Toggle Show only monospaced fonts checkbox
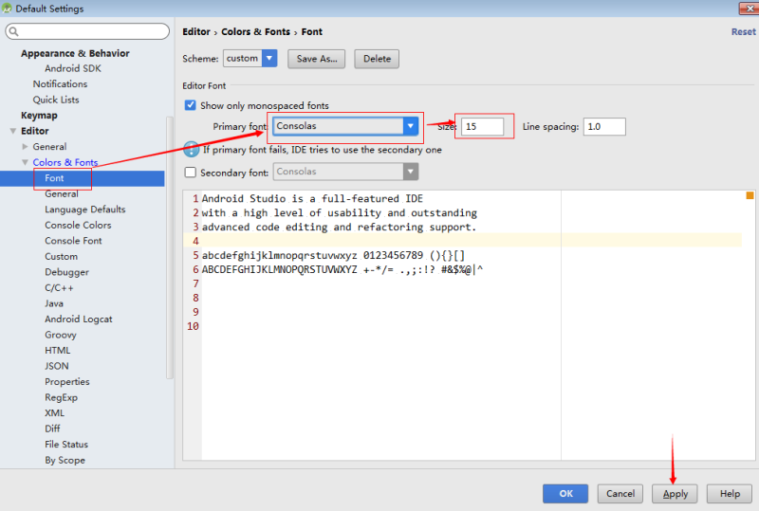Screen dimensions: 759x511 point(191,105)
